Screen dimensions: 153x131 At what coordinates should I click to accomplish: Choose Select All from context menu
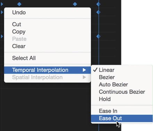[x=47, y=58]
